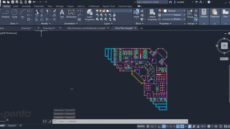Select the Erase tool

click(55, 11)
